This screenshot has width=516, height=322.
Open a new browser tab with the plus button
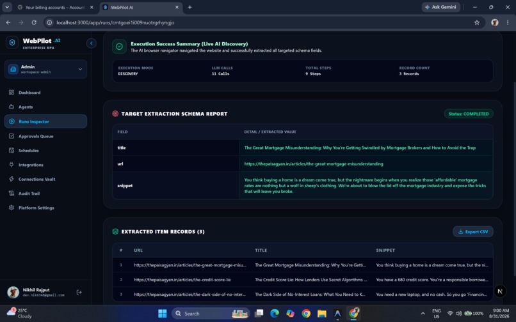[190, 7]
